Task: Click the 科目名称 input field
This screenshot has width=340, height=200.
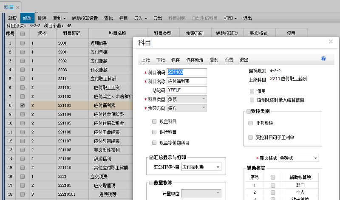Action: [187, 81]
